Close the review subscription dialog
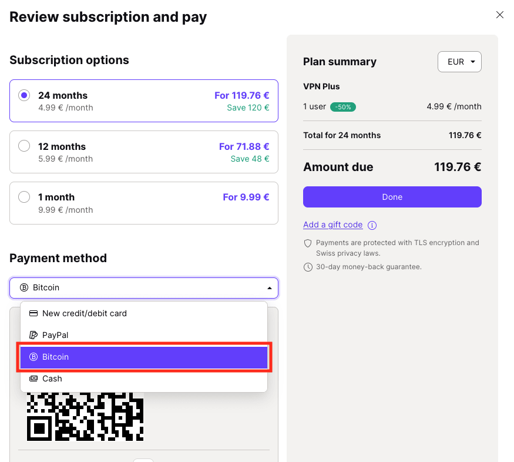Screen dimensions: 514x462 (499, 15)
